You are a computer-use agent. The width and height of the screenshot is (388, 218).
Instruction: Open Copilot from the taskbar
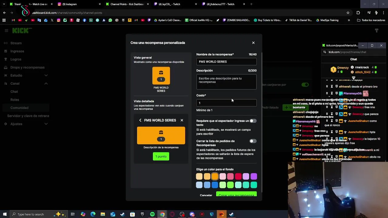coord(83,214)
